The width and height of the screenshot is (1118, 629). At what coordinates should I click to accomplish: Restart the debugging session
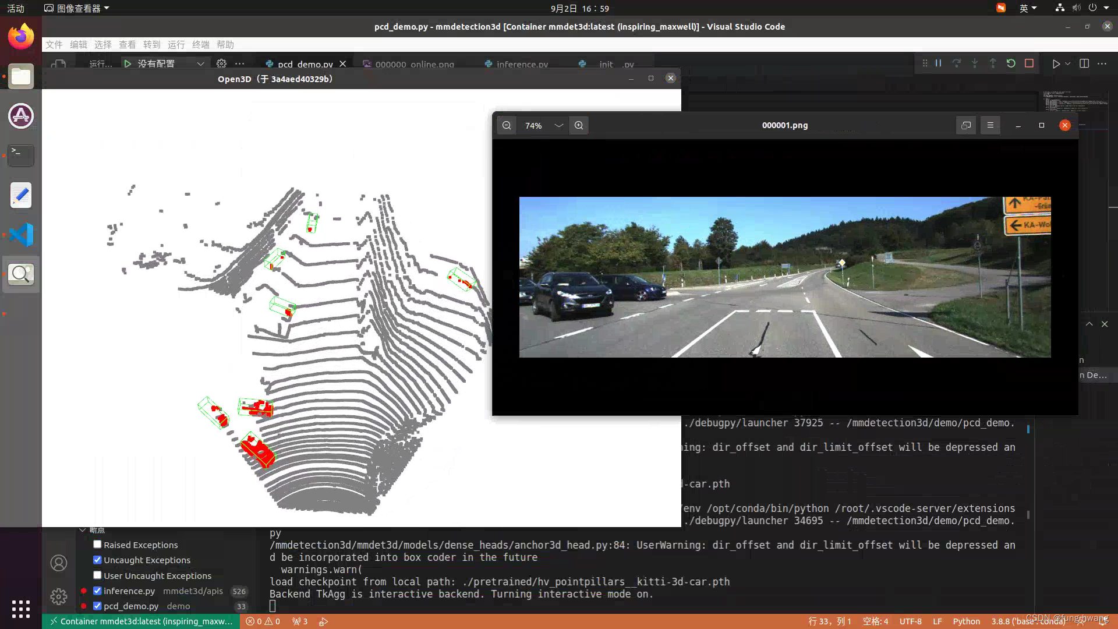(1011, 63)
